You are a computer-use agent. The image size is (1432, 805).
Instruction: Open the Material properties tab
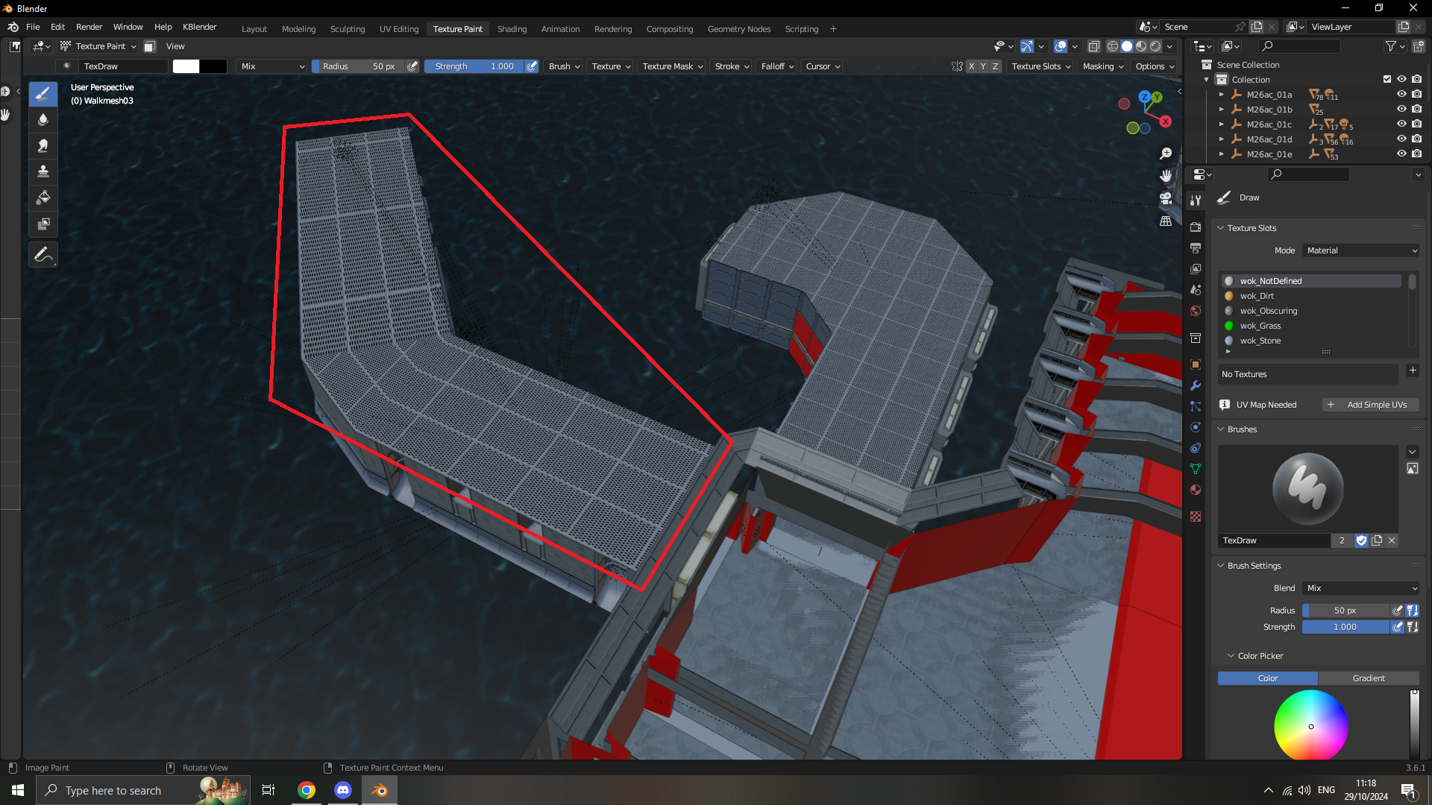(x=1196, y=490)
